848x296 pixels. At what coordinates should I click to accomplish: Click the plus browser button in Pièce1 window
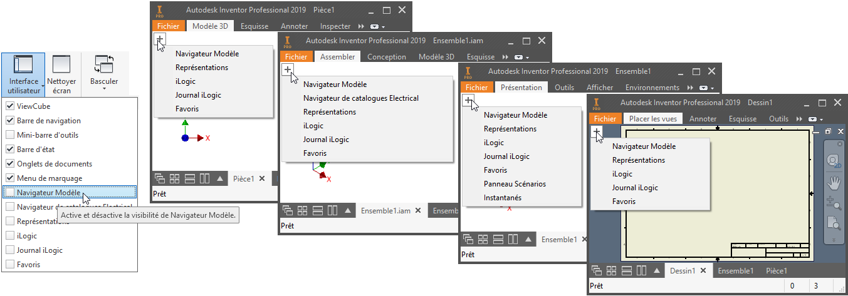pyautogui.click(x=160, y=40)
